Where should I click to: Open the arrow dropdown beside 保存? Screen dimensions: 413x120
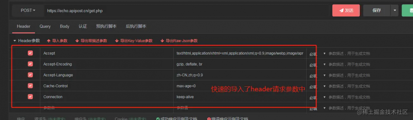pos(395,10)
